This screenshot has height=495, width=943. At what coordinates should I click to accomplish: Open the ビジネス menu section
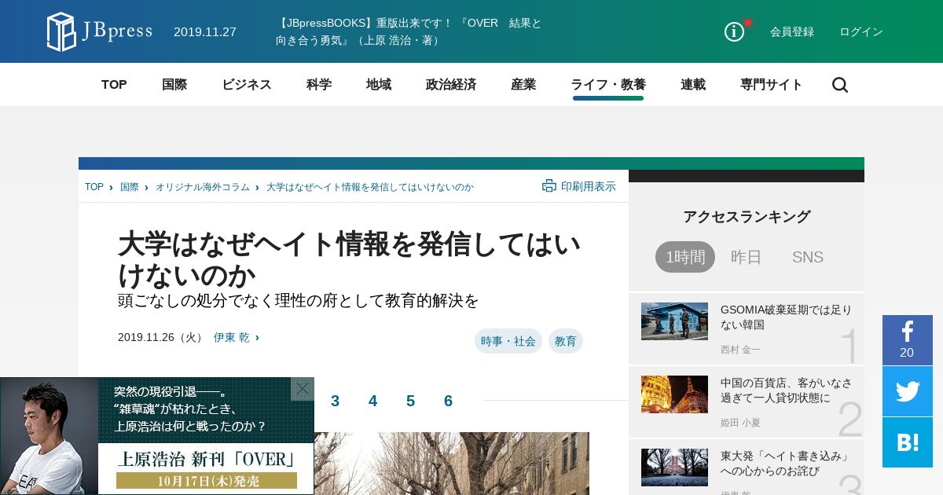pos(247,85)
